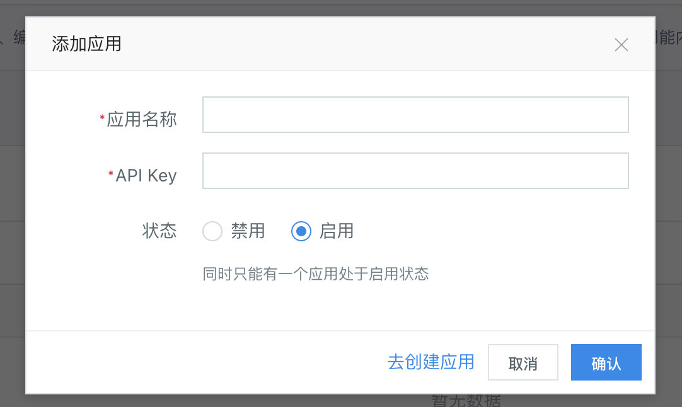Click the red asterisk beside API Key
The width and height of the screenshot is (682, 407).
111,175
